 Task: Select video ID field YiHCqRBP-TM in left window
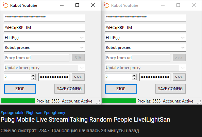coord(44,28)
